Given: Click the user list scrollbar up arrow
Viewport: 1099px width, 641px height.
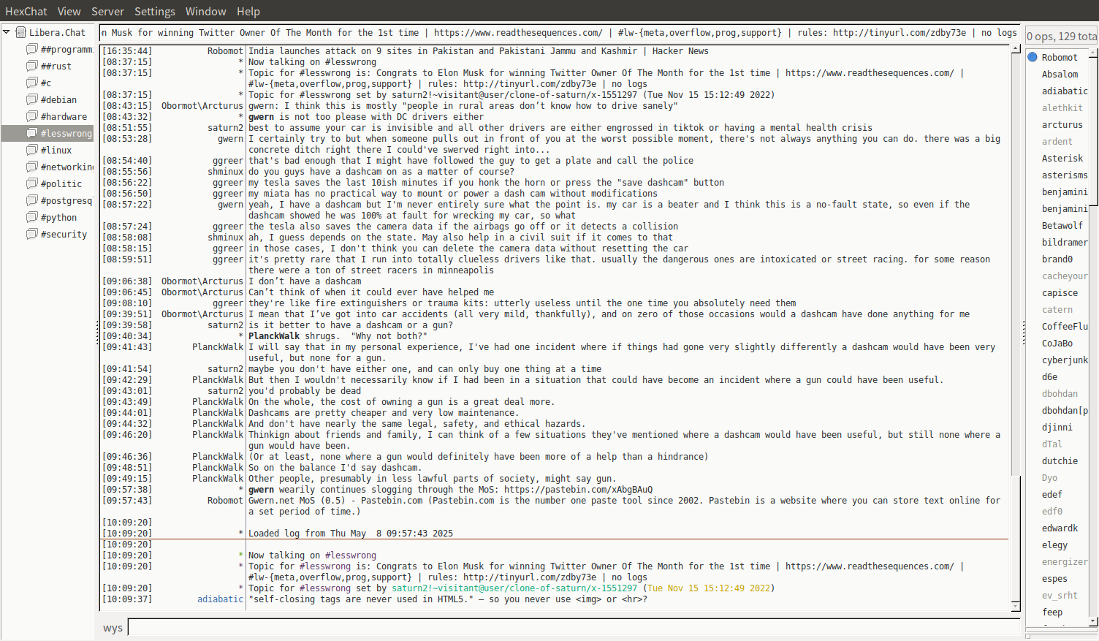Looking at the screenshot, I should tap(1093, 53).
